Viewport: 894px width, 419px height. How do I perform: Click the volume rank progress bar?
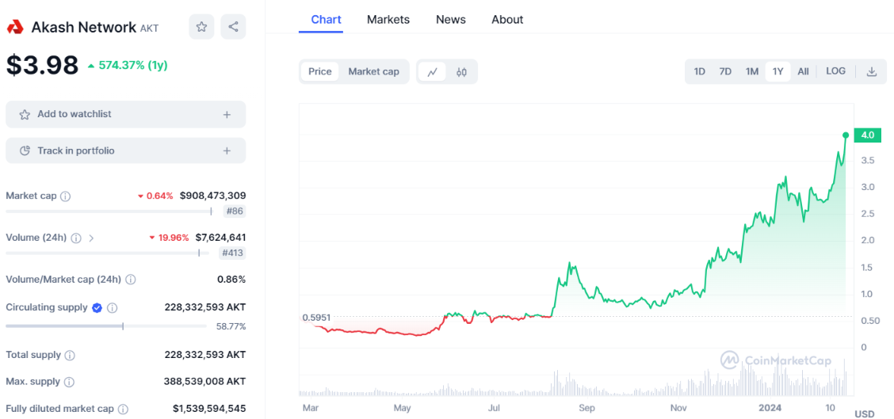pos(107,253)
